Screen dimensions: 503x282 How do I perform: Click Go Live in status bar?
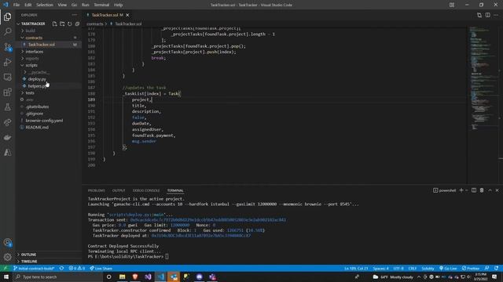448,268
